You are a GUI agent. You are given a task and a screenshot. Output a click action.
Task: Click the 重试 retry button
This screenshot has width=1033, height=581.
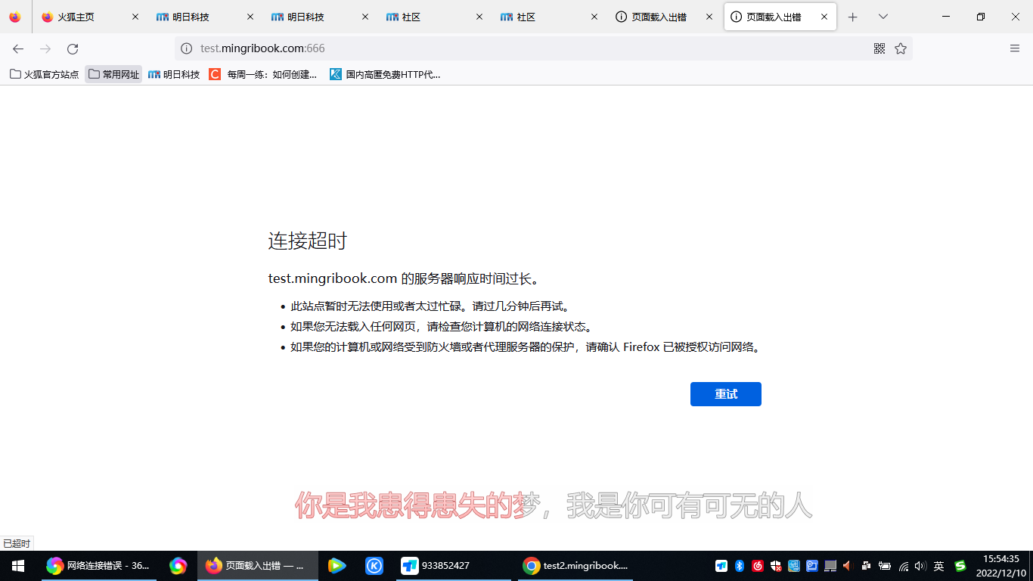coord(726,394)
